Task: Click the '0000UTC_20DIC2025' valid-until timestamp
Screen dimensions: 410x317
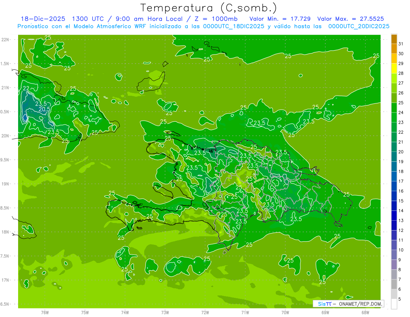Action: coord(359,26)
